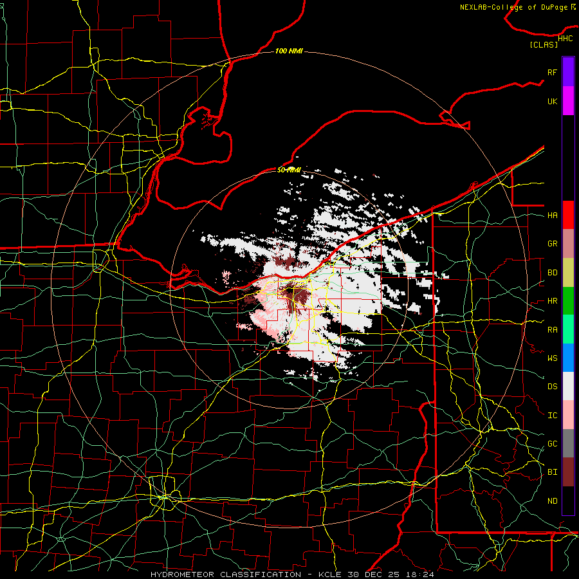Click the HA legend label
This screenshot has height=579, width=579.
tap(552, 215)
